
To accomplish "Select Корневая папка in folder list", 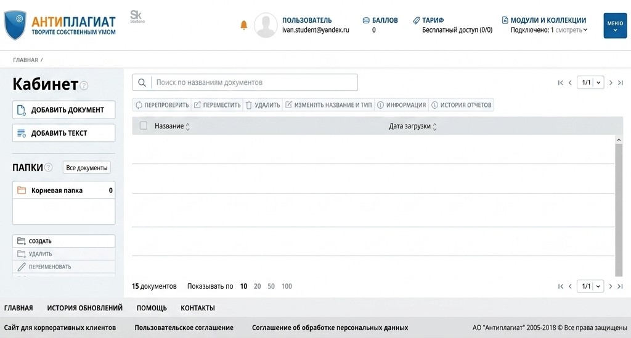I will pos(63,191).
